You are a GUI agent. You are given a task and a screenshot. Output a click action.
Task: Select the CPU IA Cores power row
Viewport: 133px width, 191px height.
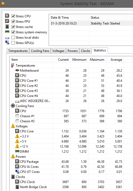pyautogui.click(x=67, y=167)
